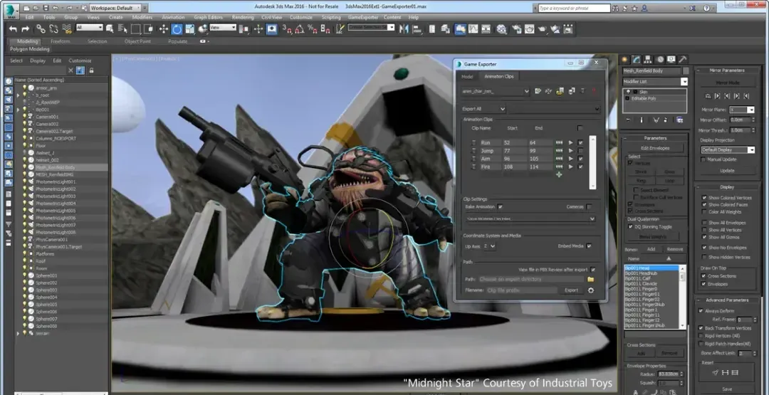Open the Rendering menu
This screenshot has width=769, height=395.
(243, 17)
